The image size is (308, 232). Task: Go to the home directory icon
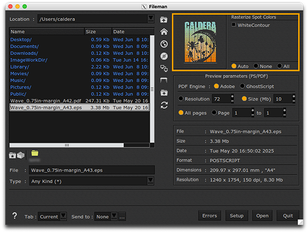[164, 32]
